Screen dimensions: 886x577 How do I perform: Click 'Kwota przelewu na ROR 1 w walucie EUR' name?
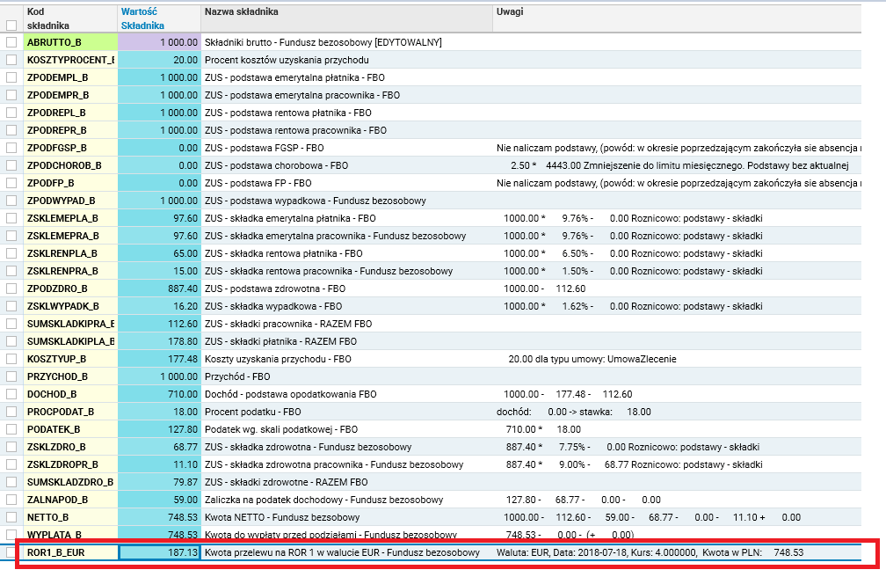[294, 552]
